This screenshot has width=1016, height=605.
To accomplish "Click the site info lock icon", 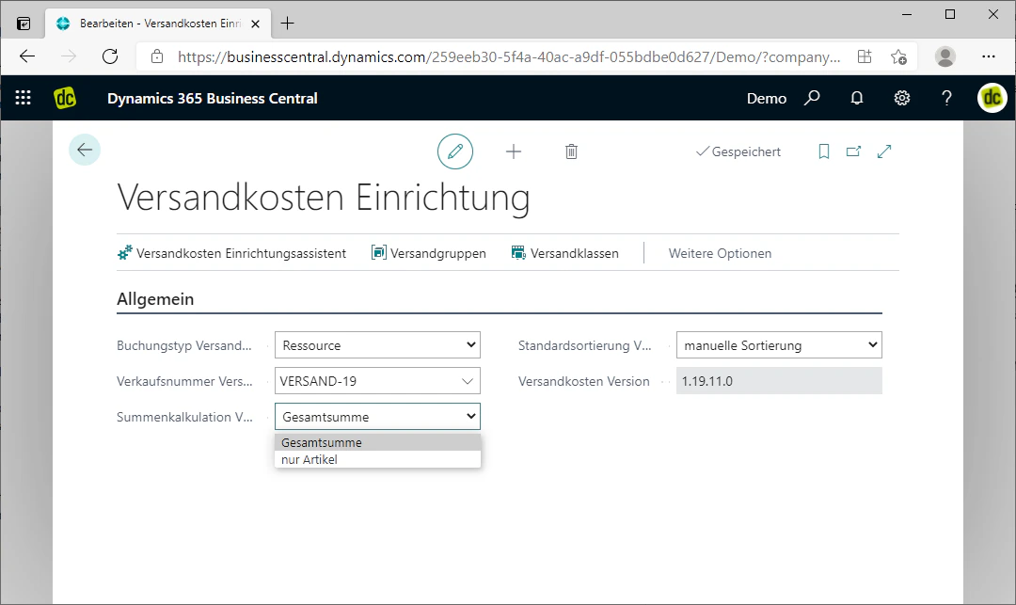I will point(157,56).
